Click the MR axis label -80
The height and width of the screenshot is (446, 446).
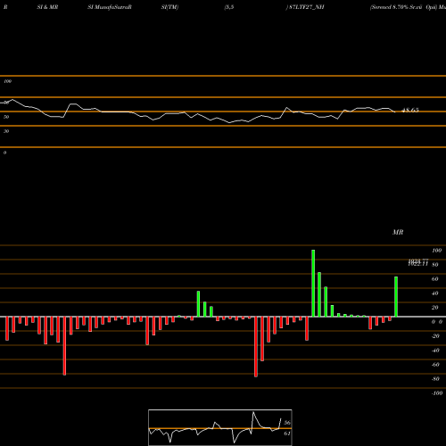[x=435, y=379]
